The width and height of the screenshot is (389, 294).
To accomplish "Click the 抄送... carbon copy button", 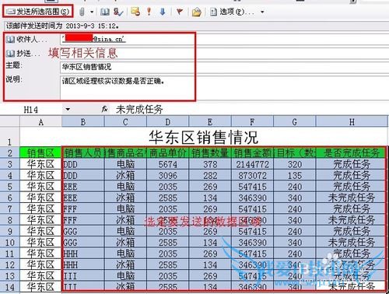I will coord(23,53).
